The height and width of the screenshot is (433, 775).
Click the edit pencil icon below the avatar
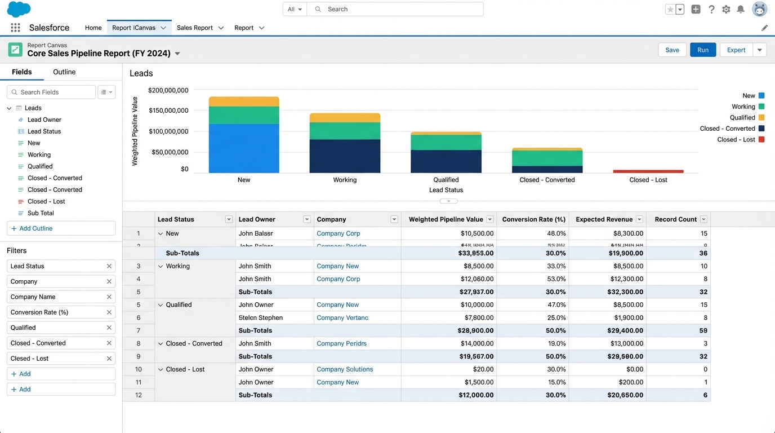764,28
